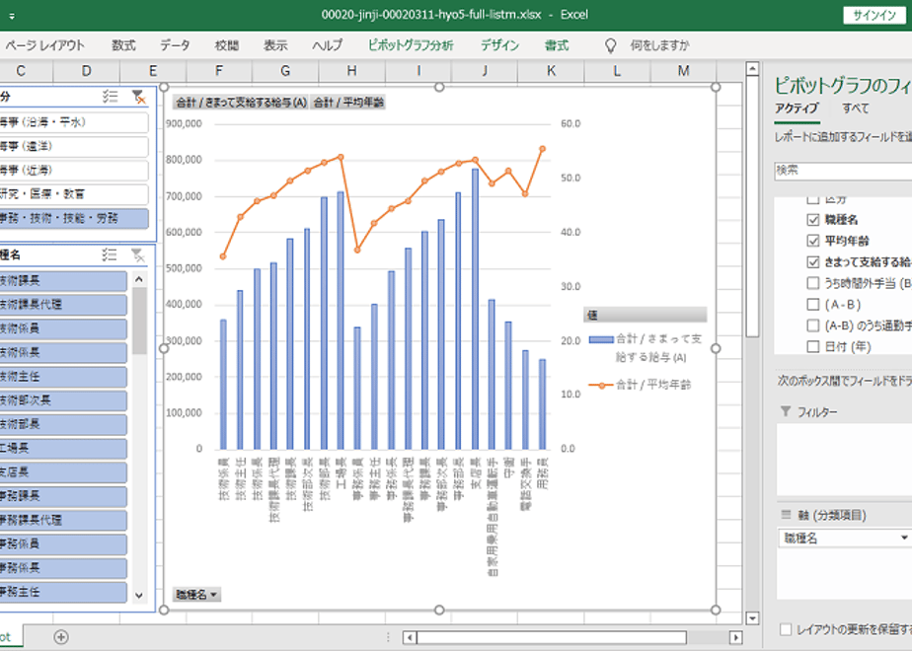The image size is (912, 651).
Task: Select slicer item 技術部次長
Action: tap(63, 400)
